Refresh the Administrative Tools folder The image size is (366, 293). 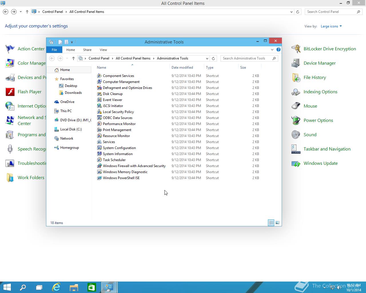pyautogui.click(x=213, y=58)
